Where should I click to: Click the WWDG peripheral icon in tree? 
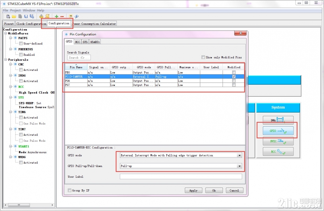pyautogui.click(x=15, y=157)
